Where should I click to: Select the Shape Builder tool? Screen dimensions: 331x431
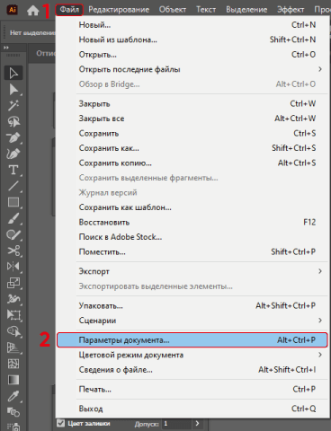(13, 331)
